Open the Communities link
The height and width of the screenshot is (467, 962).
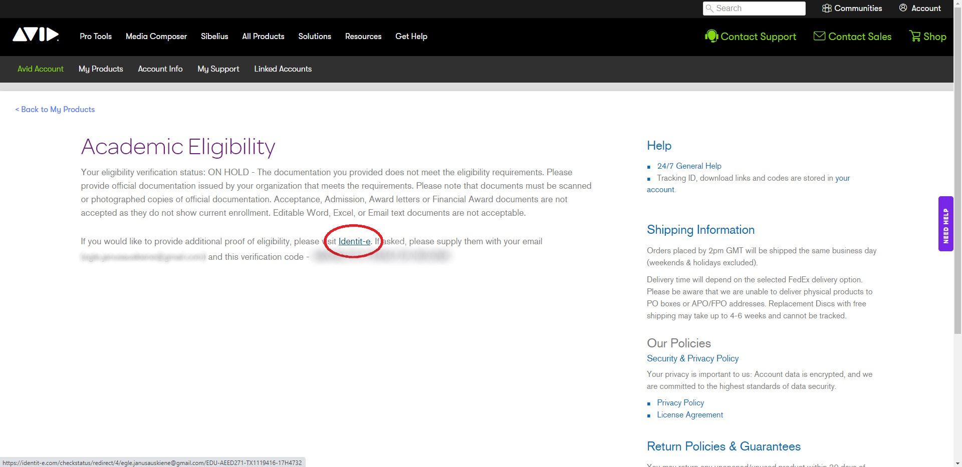click(858, 8)
